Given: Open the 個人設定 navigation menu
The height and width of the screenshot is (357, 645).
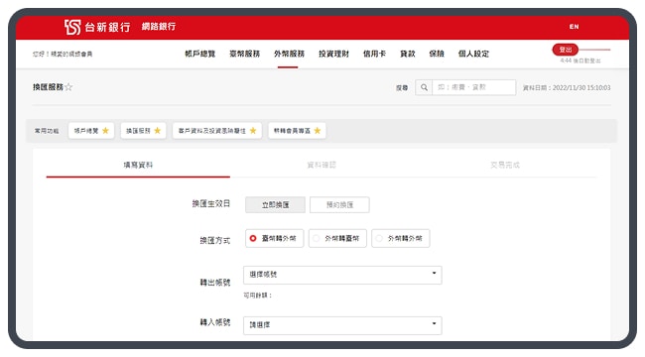Looking at the screenshot, I should [473, 54].
